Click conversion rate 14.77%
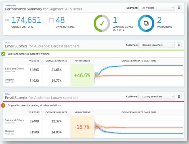This screenshot has height=144, width=189. click(x=56, y=80)
